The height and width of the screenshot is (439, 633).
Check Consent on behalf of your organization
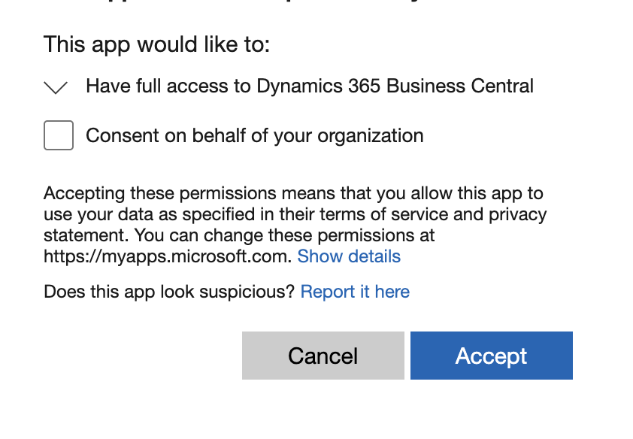click(x=59, y=135)
